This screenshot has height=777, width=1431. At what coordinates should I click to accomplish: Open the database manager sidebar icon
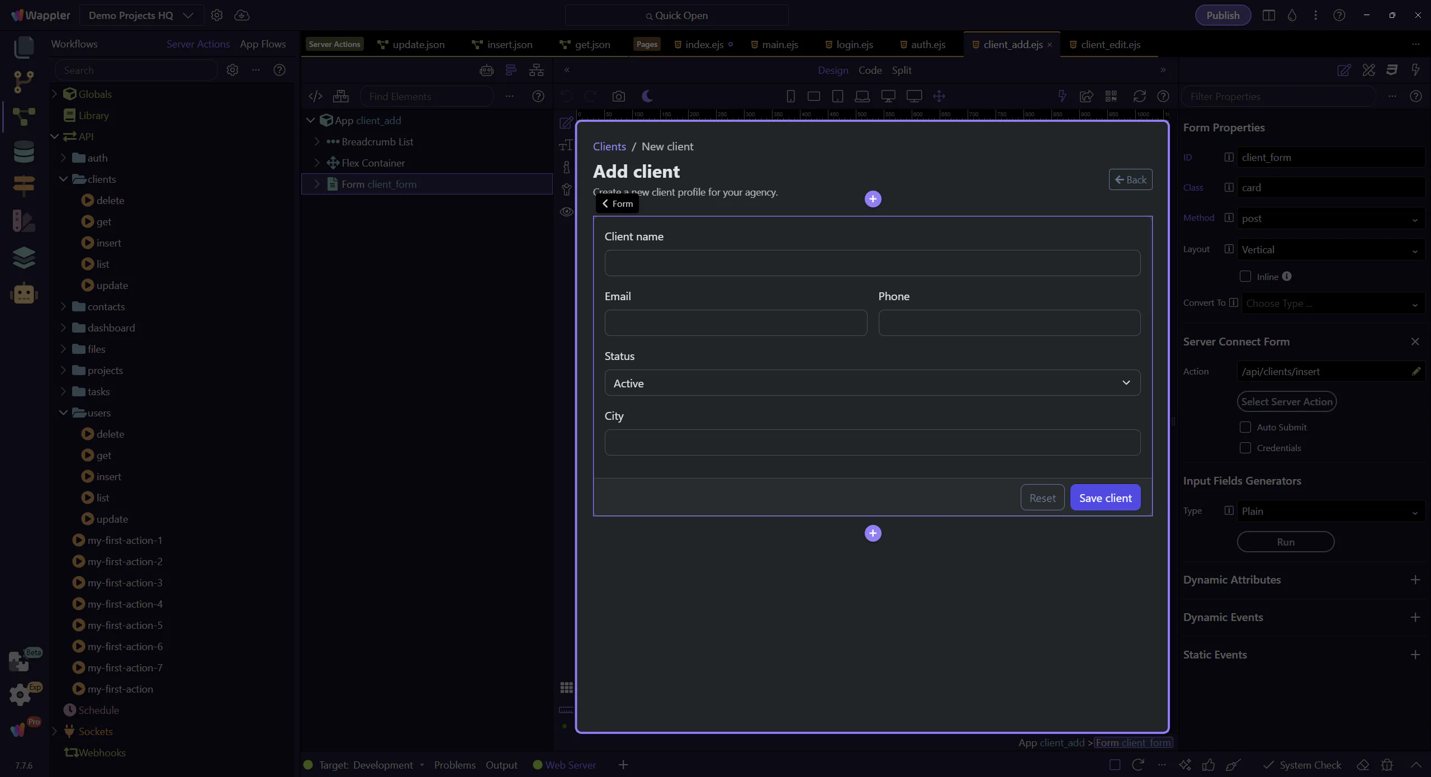pyautogui.click(x=23, y=151)
